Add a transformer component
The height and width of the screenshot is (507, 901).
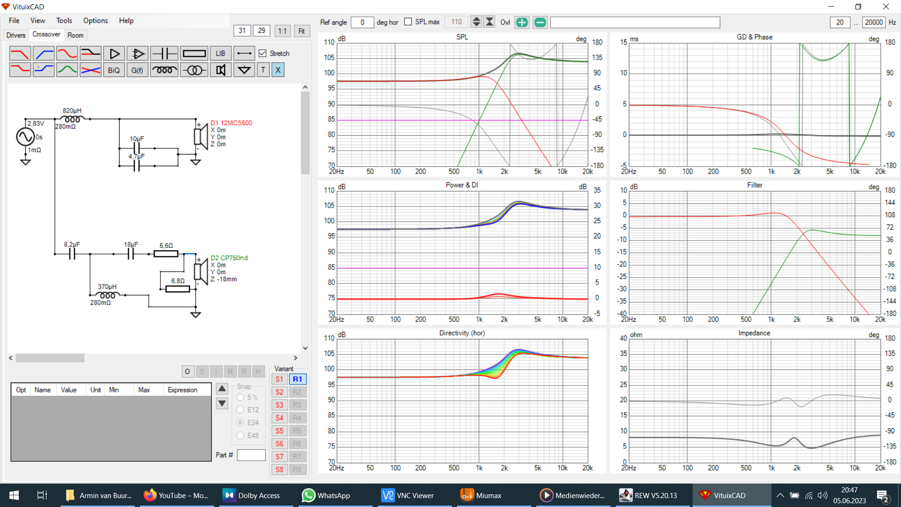tap(194, 70)
